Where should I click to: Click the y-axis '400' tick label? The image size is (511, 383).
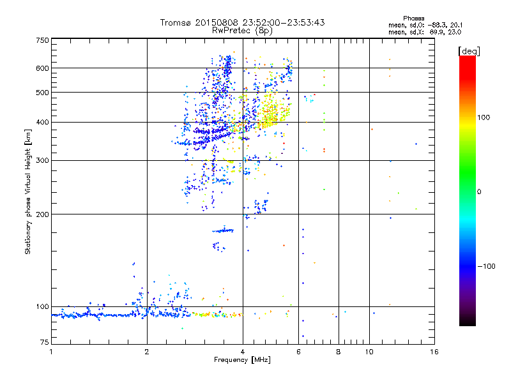pos(43,123)
